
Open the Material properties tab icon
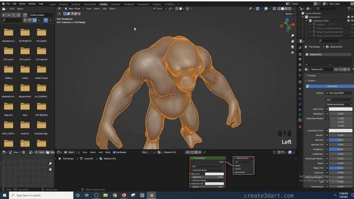pyautogui.click(x=300, y=121)
